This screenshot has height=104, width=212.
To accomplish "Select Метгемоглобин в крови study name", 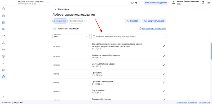I will tap(103, 64).
